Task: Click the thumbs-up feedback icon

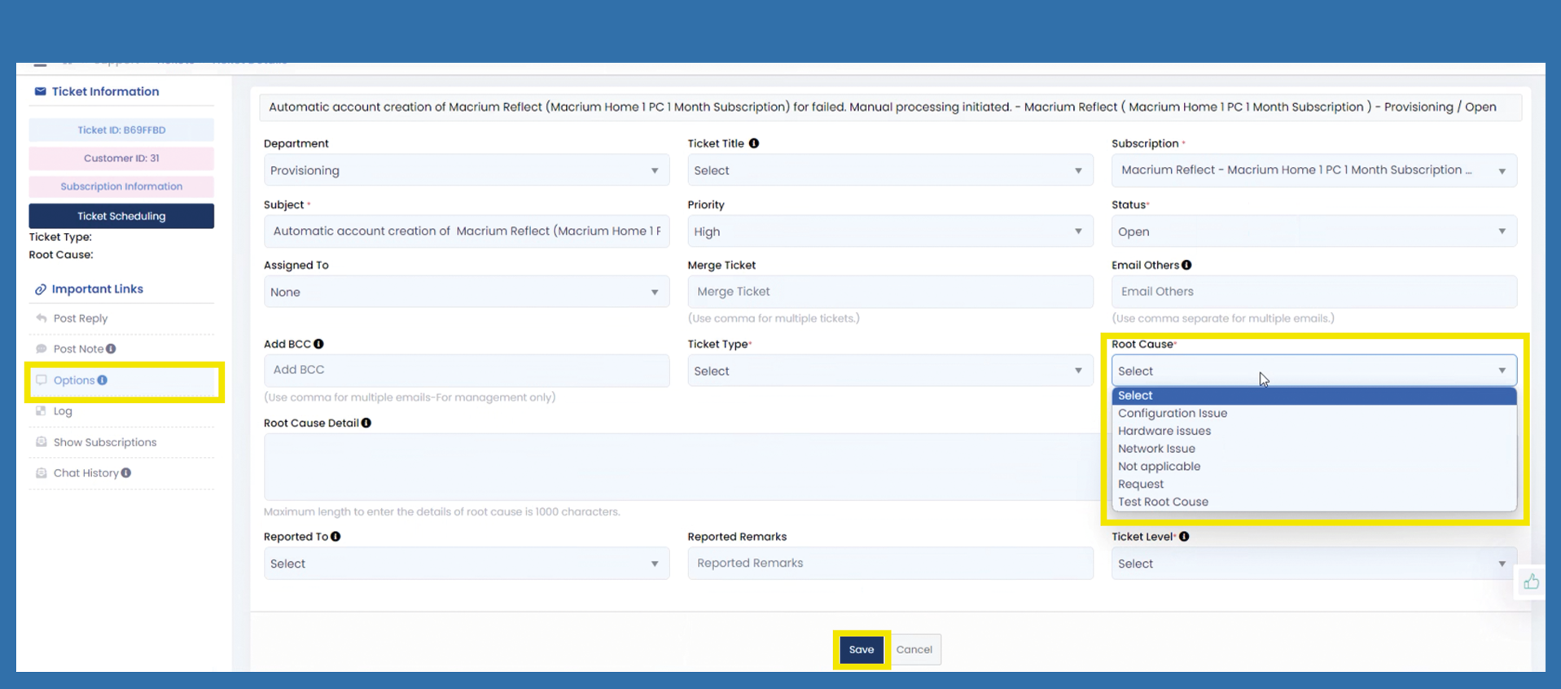Action: click(1531, 581)
